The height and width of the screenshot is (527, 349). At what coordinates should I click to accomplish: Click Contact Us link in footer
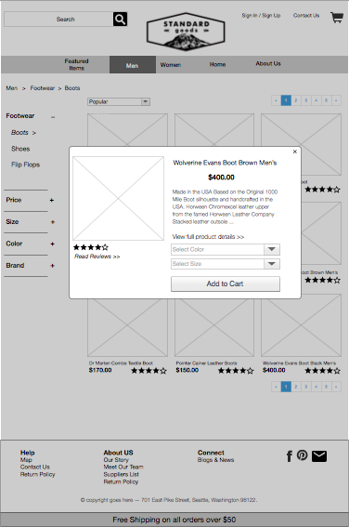(35, 467)
